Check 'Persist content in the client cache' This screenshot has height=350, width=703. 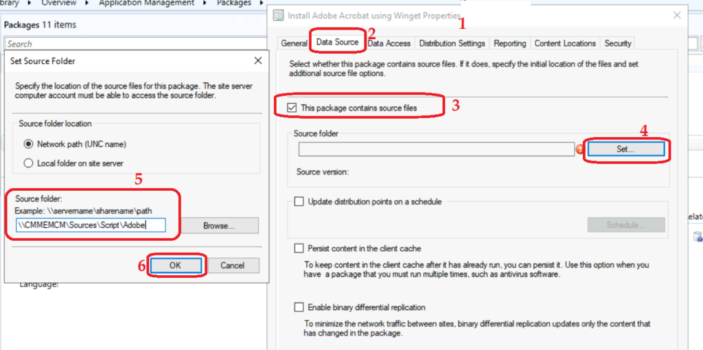tap(299, 248)
